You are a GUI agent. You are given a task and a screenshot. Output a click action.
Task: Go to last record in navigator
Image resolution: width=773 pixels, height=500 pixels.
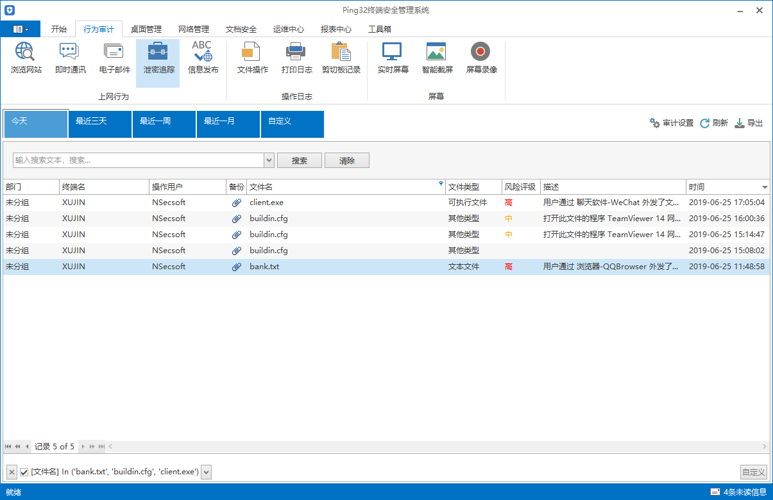click(x=101, y=446)
